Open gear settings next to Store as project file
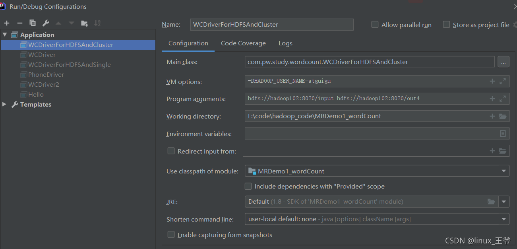 click(x=515, y=25)
